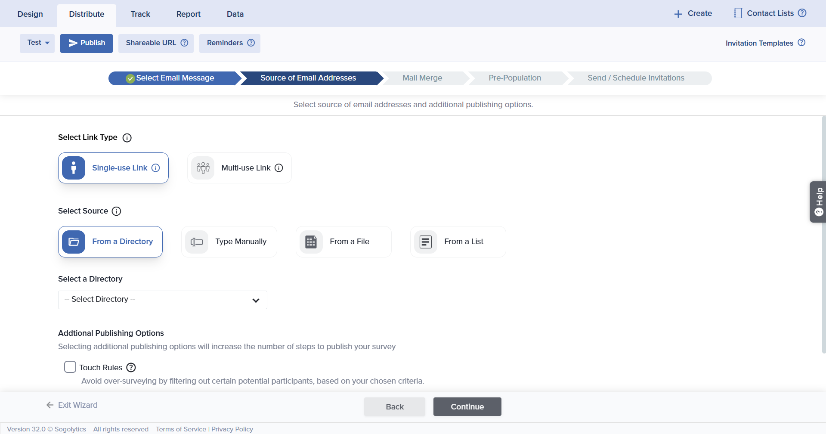Click the Exit Wizard link

coord(72,405)
